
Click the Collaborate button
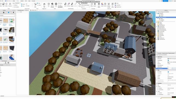pos(165,1)
